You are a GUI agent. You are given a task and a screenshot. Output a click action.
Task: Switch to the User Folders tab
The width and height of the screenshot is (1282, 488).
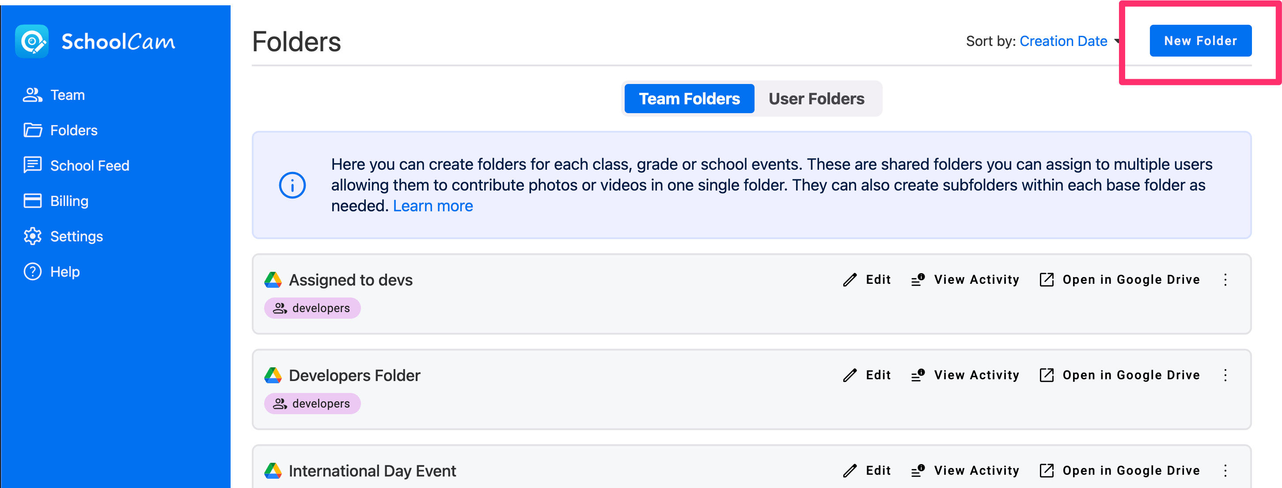pos(816,99)
